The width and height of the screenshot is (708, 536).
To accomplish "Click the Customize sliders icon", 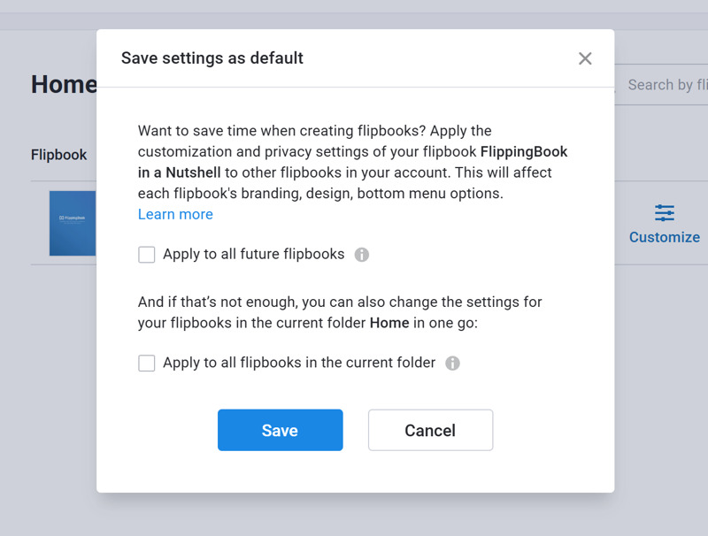I will [665, 213].
